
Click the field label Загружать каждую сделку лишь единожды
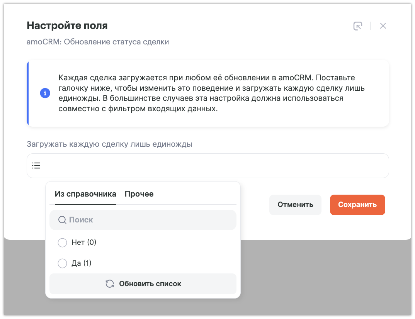pyautogui.click(x=109, y=144)
